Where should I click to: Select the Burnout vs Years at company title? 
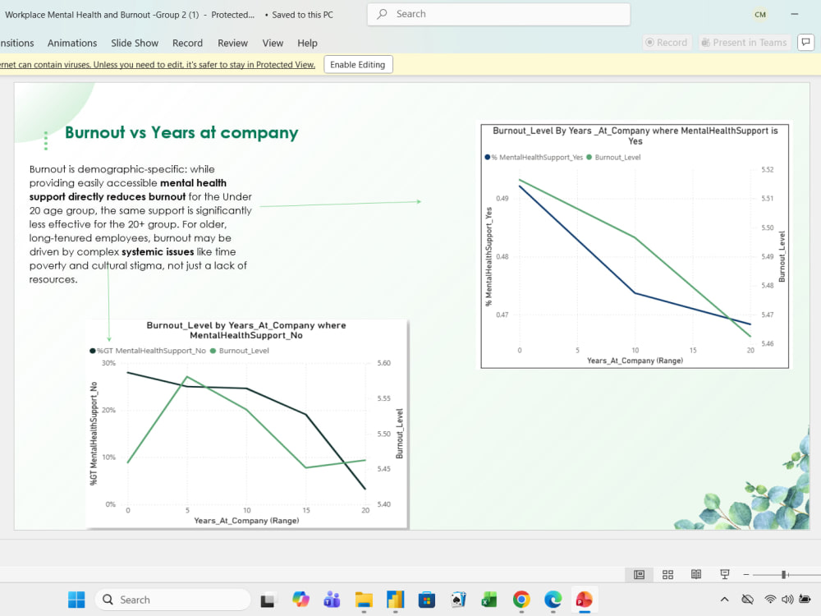click(x=181, y=132)
